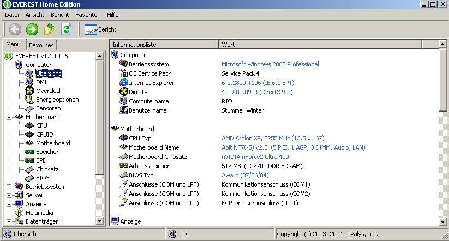
Task: Select Übersicht item icon in tree
Action: click(x=29, y=73)
